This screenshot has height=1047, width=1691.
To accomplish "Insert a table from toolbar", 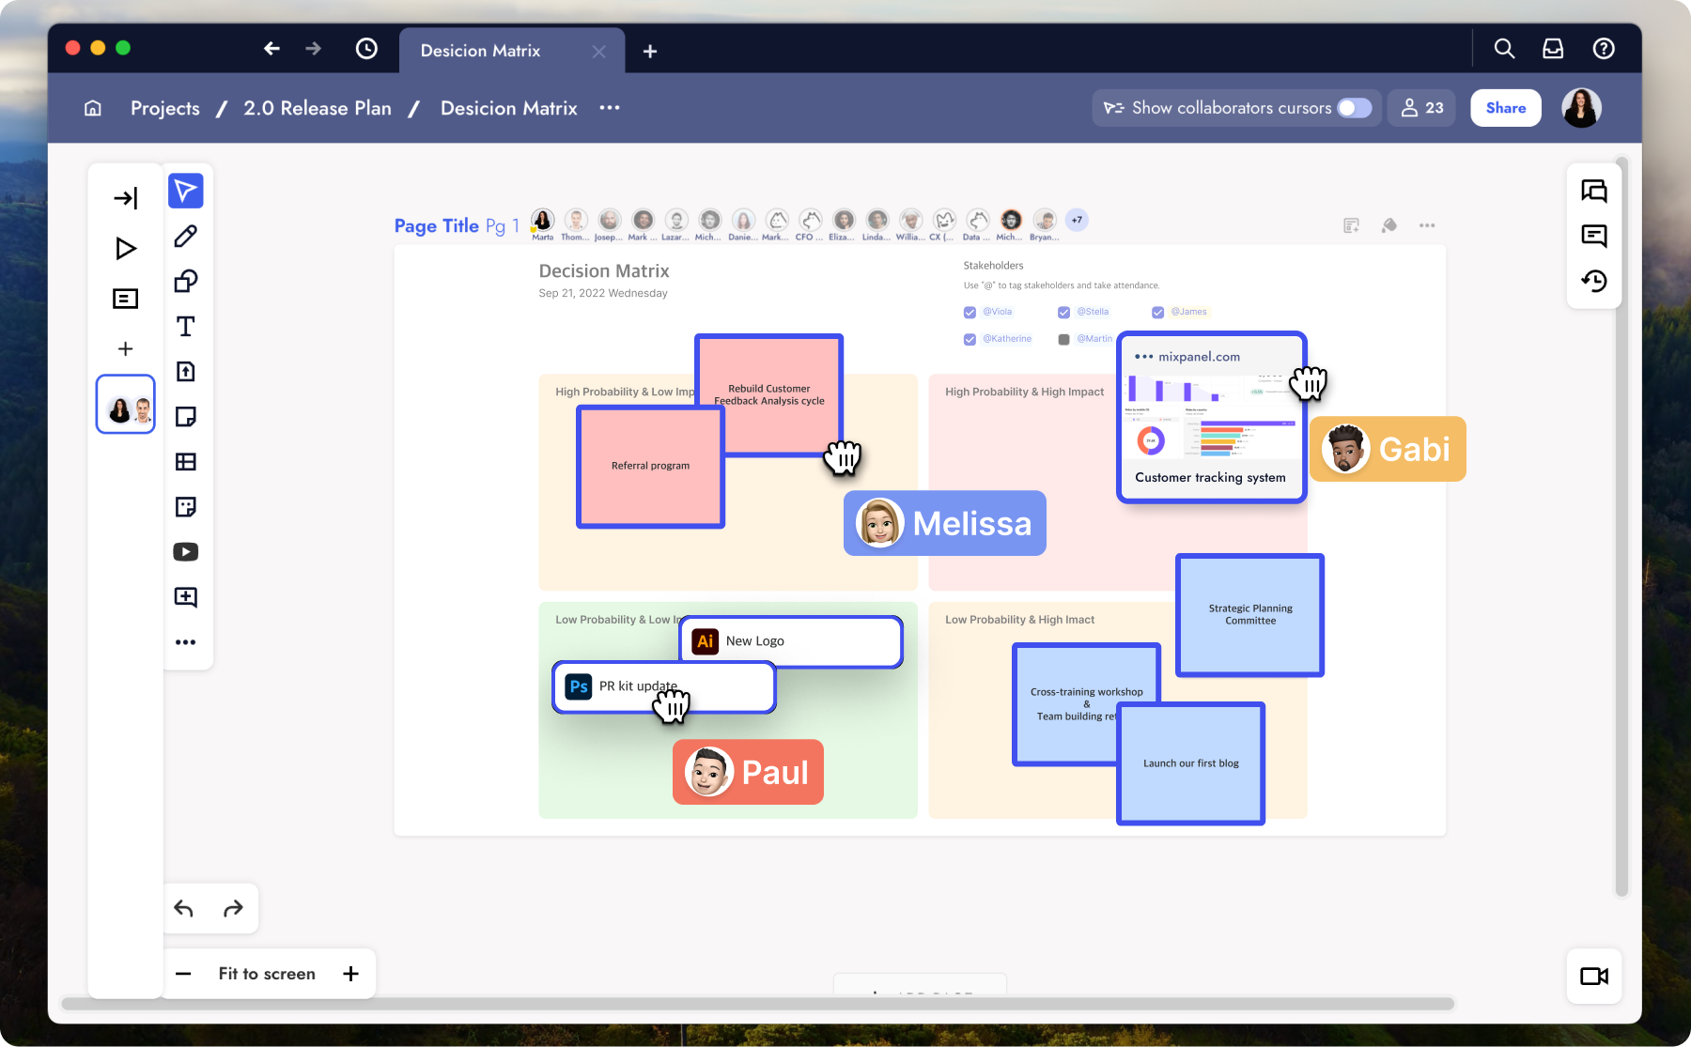I will click(186, 461).
